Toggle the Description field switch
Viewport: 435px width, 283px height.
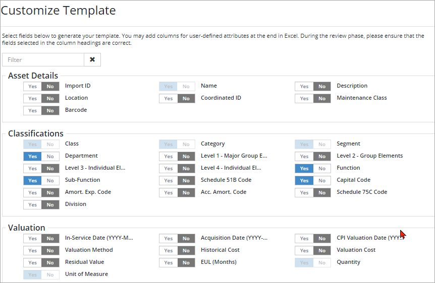312,86
